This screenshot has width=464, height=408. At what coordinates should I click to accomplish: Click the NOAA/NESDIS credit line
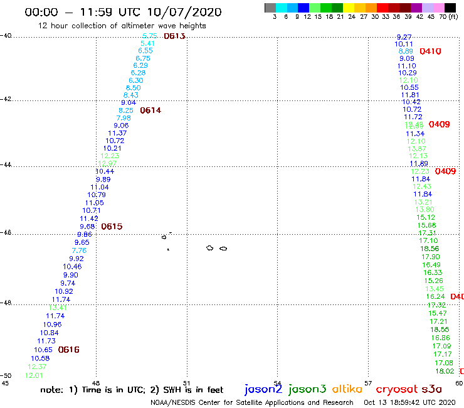[x=252, y=402]
